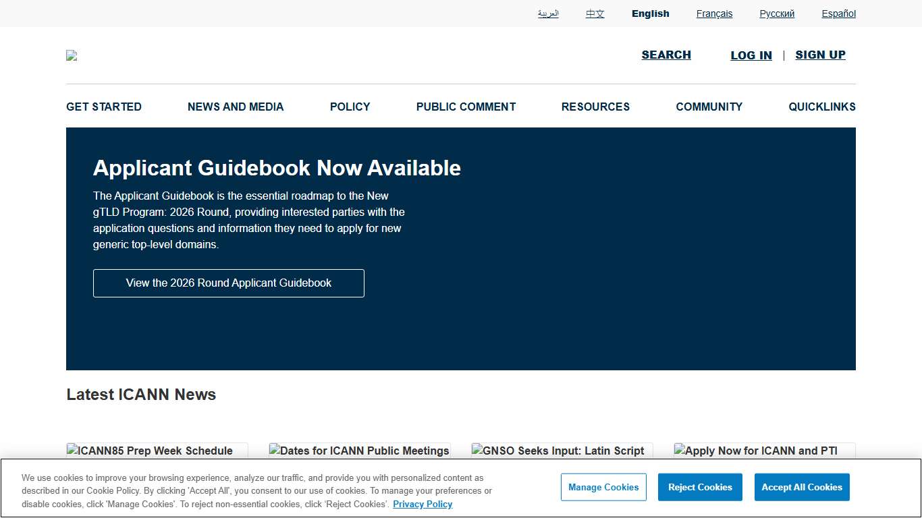
Task: Click the ICANN logo image
Action: tap(72, 56)
